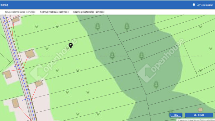215x121 pixels.
Task: Open the basemap source attribution text
Action: (196, 120)
